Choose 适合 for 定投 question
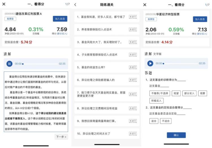 coord(154,121)
